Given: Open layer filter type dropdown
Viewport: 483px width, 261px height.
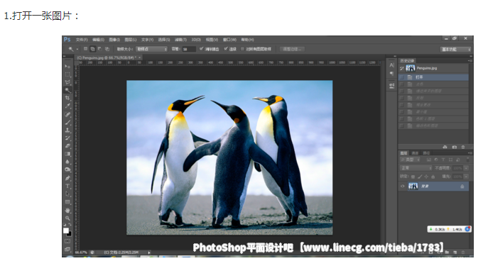Looking at the screenshot, I should click(x=411, y=160).
